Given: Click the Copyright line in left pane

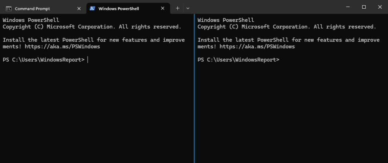Looking at the screenshot, I should tap(92, 27).
